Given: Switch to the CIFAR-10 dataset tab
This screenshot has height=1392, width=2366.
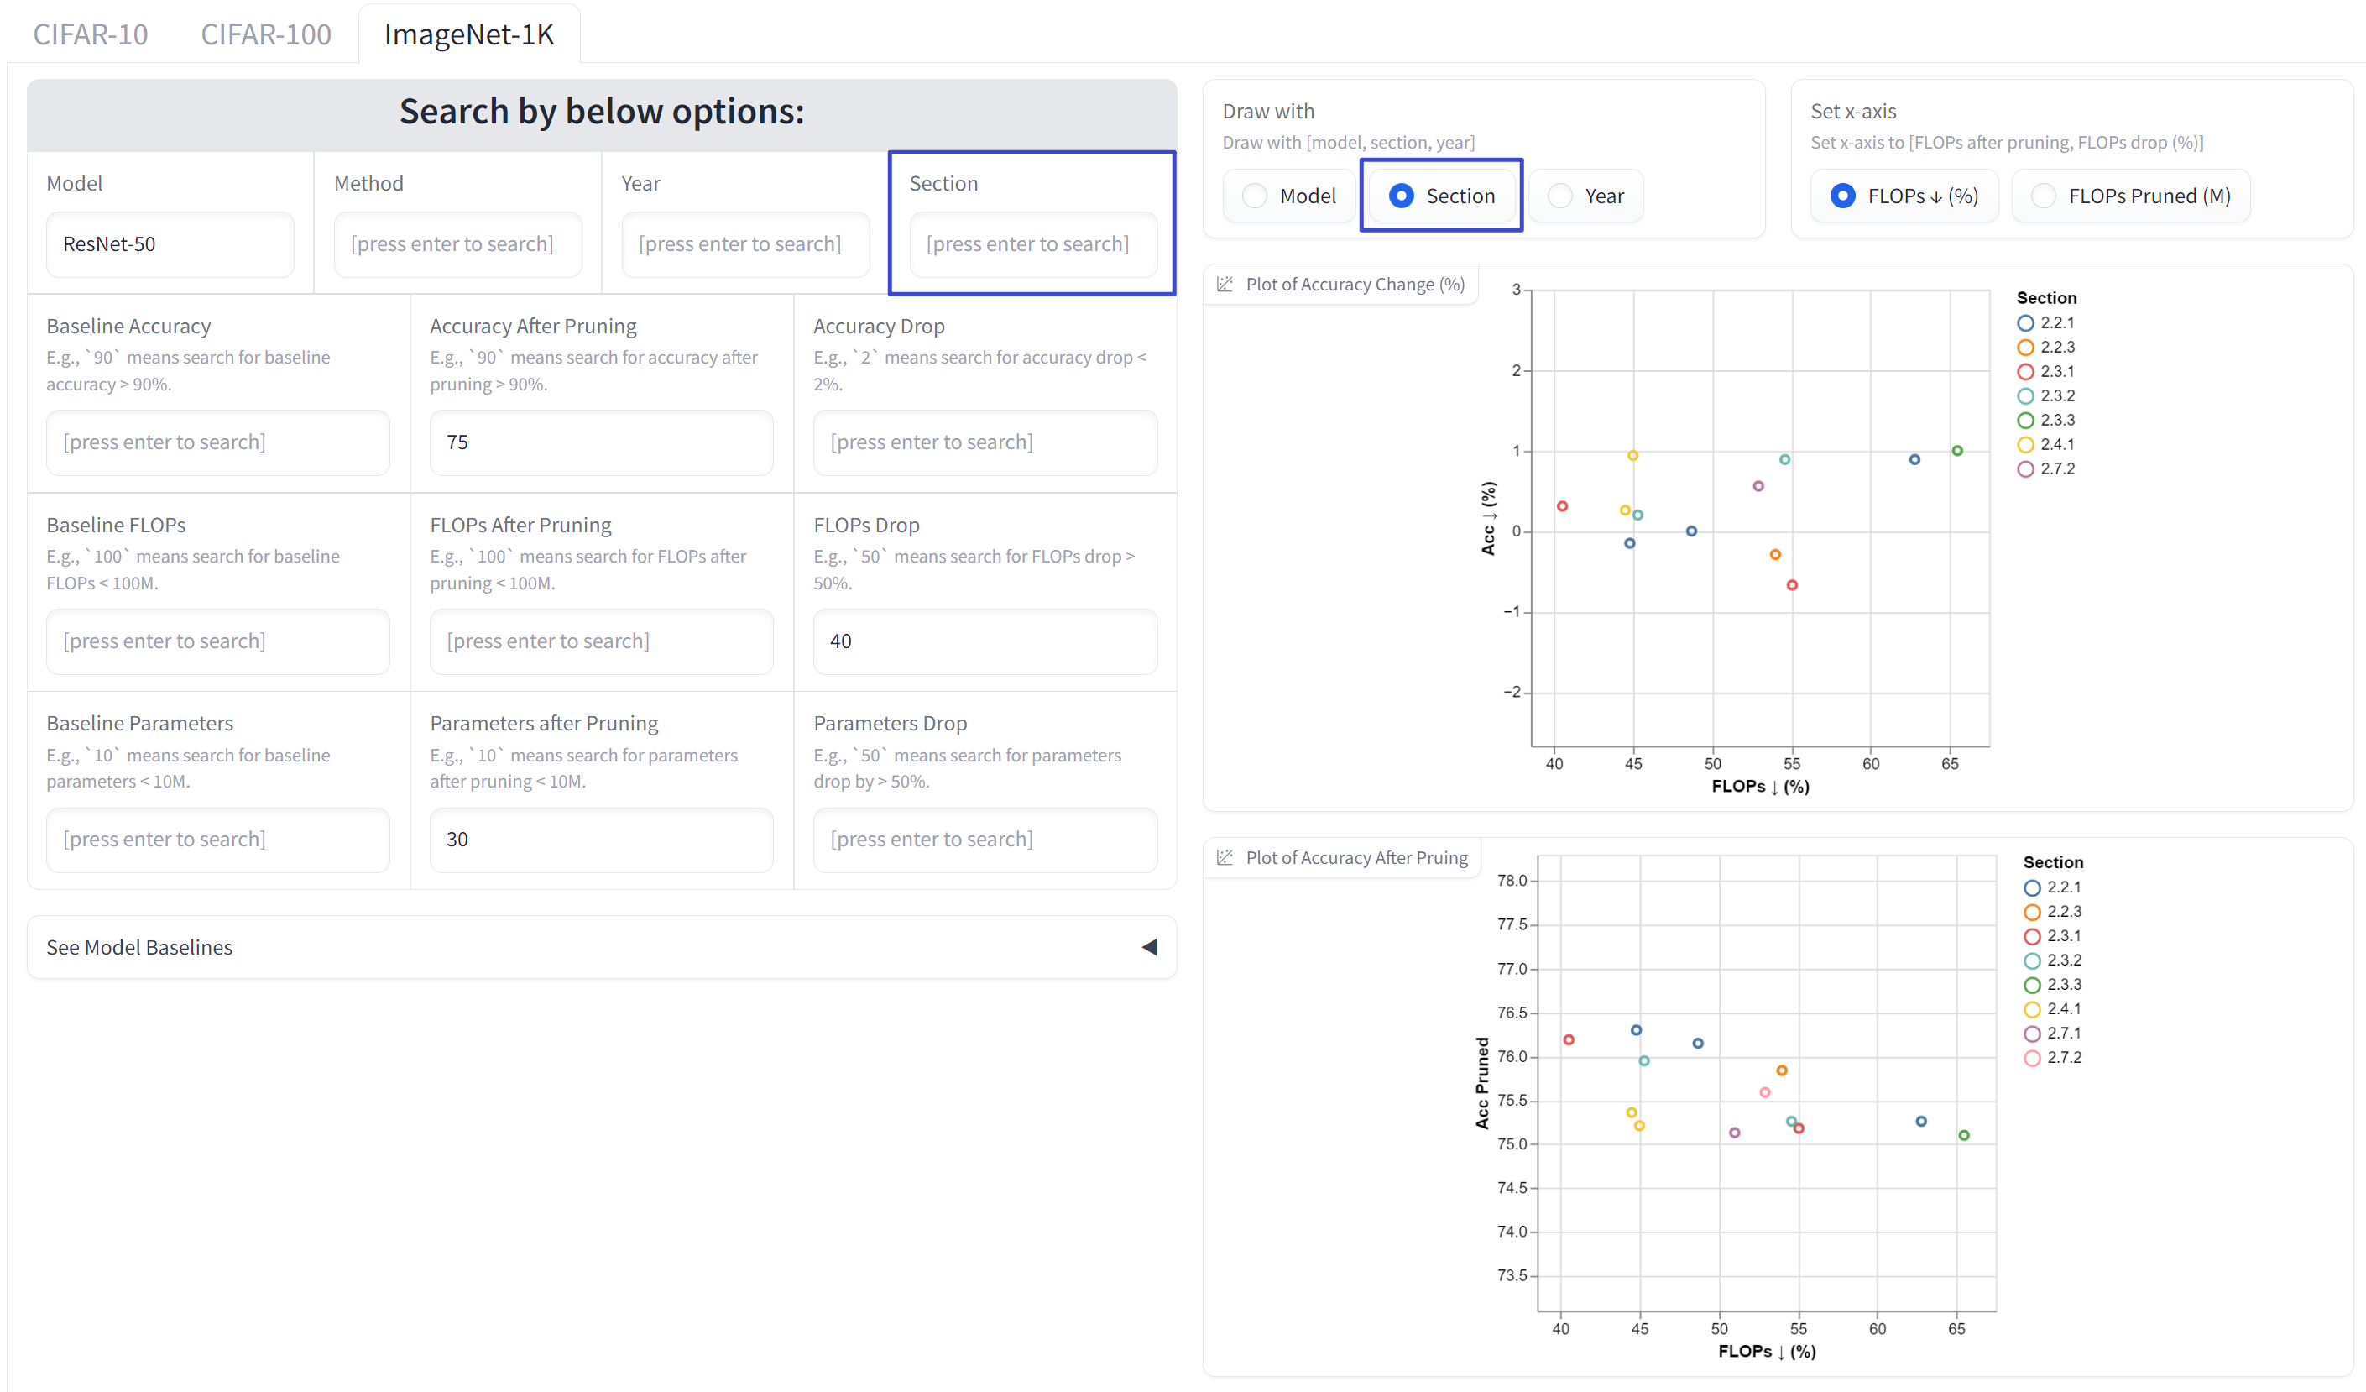Looking at the screenshot, I should pos(91,32).
